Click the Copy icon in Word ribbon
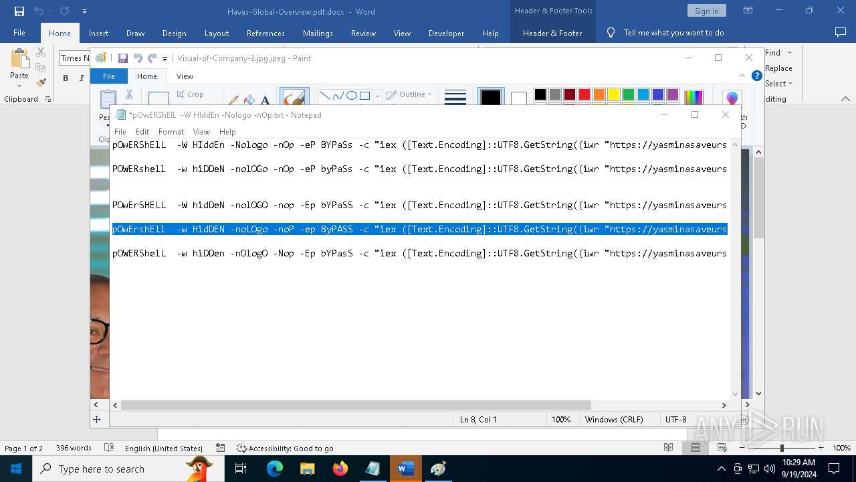 click(41, 68)
